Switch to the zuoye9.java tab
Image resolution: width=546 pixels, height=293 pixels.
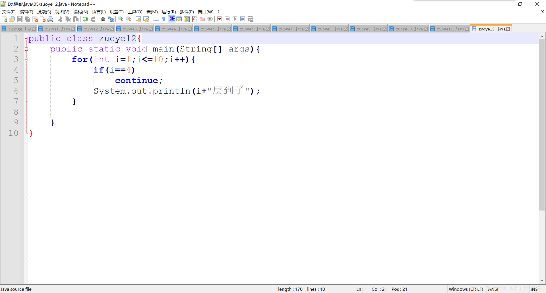(368, 29)
